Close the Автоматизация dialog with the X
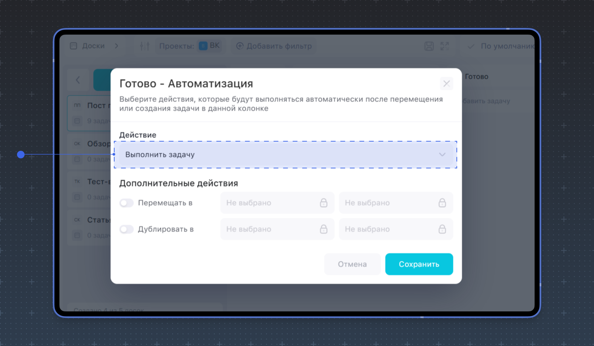The height and width of the screenshot is (346, 594). click(x=446, y=84)
